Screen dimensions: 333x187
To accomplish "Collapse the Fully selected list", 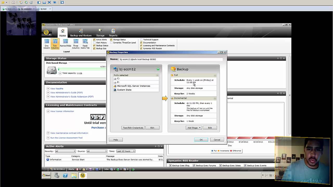I will (x=157, y=75).
